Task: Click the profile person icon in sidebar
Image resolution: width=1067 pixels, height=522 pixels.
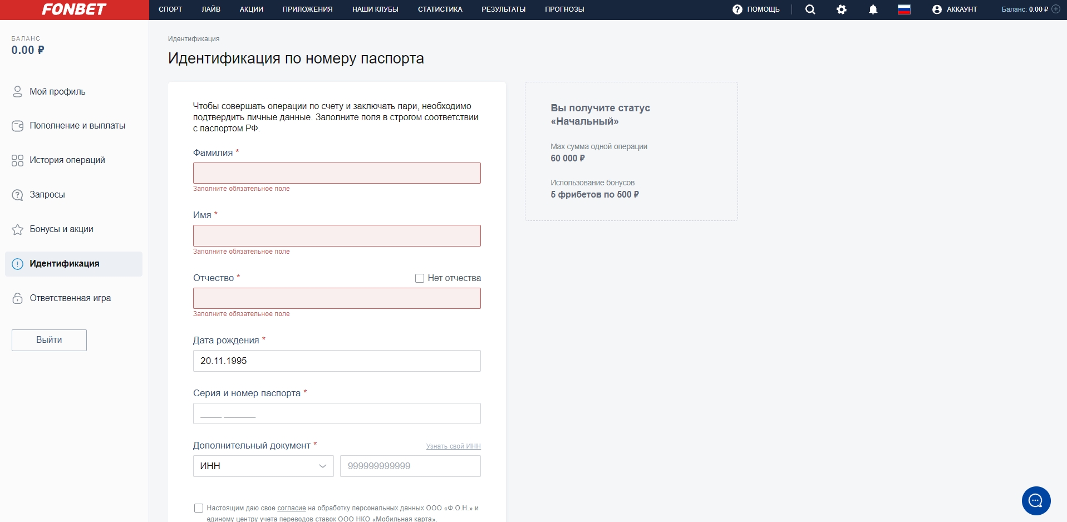Action: [x=17, y=92]
